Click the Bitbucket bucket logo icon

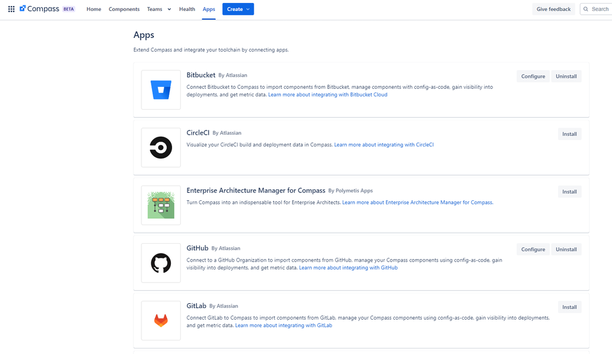[161, 89]
